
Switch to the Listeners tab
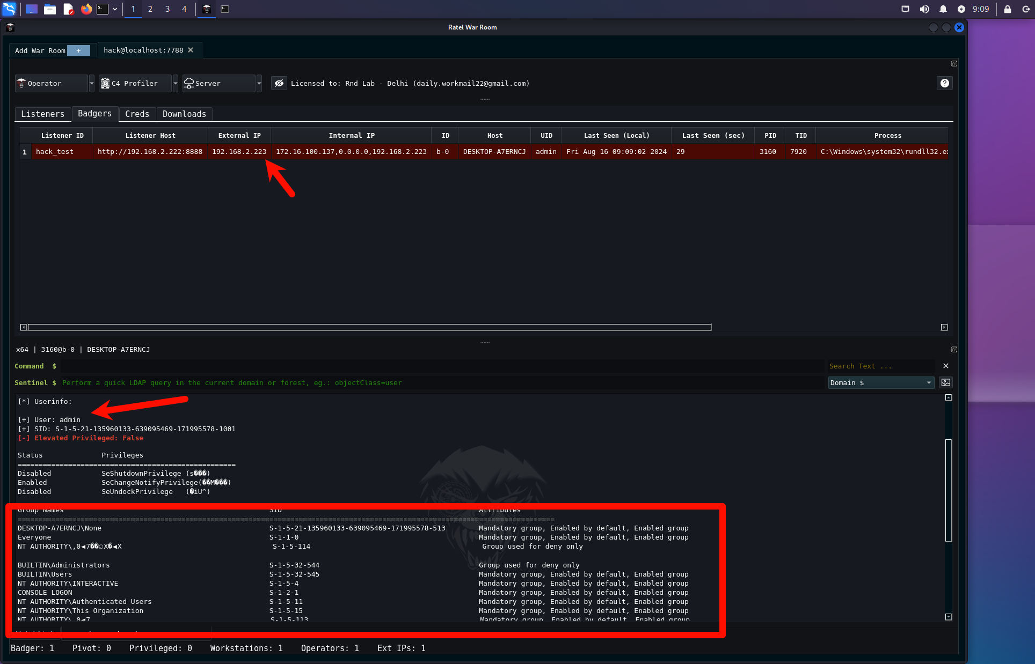point(43,114)
